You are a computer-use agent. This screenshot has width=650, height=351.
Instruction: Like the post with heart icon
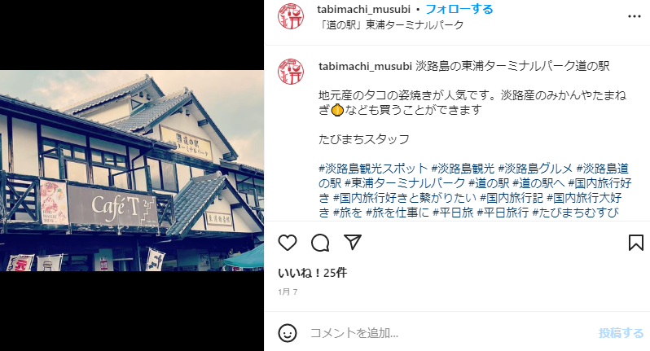(x=288, y=243)
